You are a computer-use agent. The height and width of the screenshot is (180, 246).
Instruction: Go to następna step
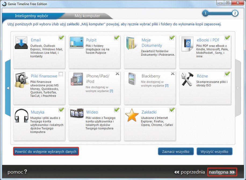222,172
